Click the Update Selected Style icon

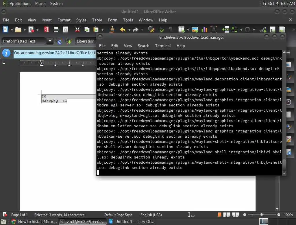tap(59, 41)
